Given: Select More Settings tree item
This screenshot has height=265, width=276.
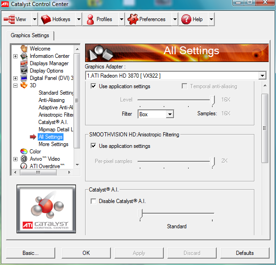Looking at the screenshot, I should tap(53, 144).
